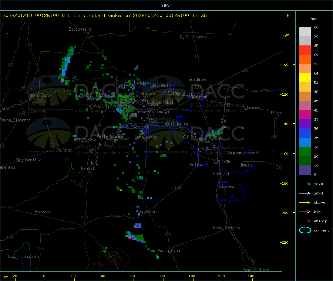The width and height of the screenshot is (333, 281).
Task: Click the 'CompantEscand' map label
Action: coord(243,153)
